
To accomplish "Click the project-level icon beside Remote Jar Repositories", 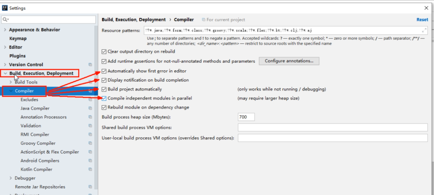I will pos(90,187).
